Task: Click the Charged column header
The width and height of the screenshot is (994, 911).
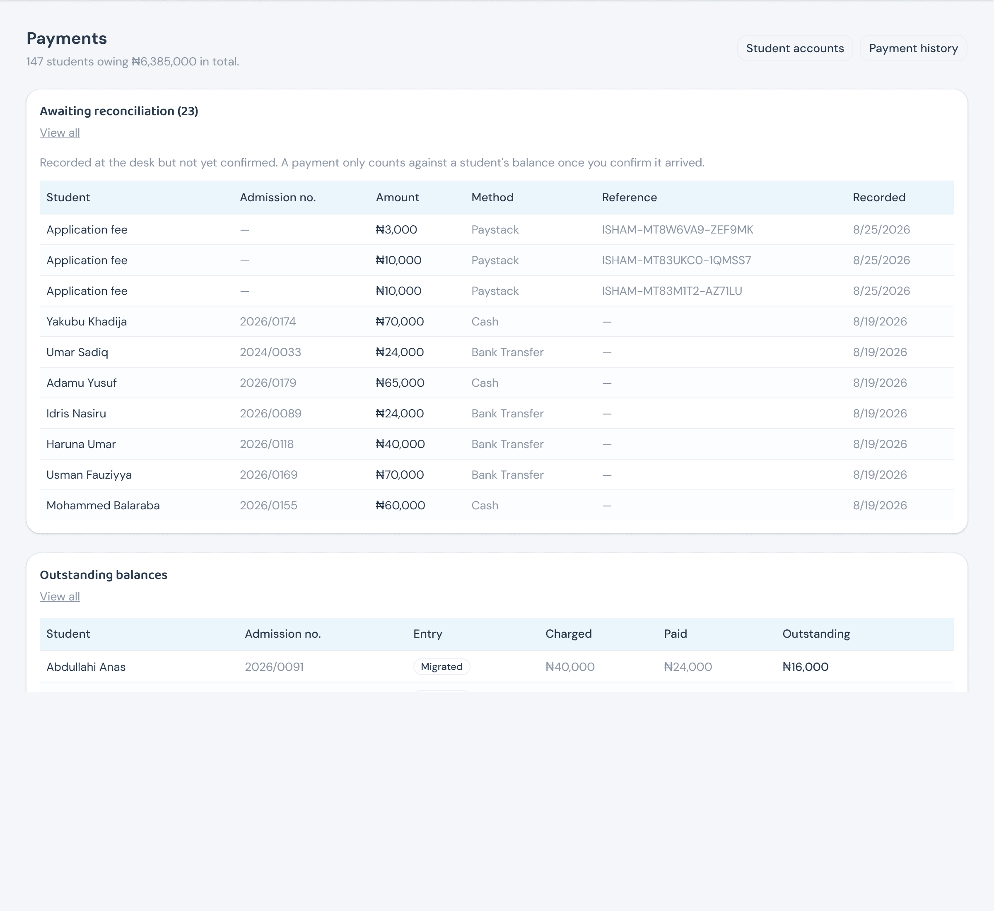Action: [x=569, y=634]
